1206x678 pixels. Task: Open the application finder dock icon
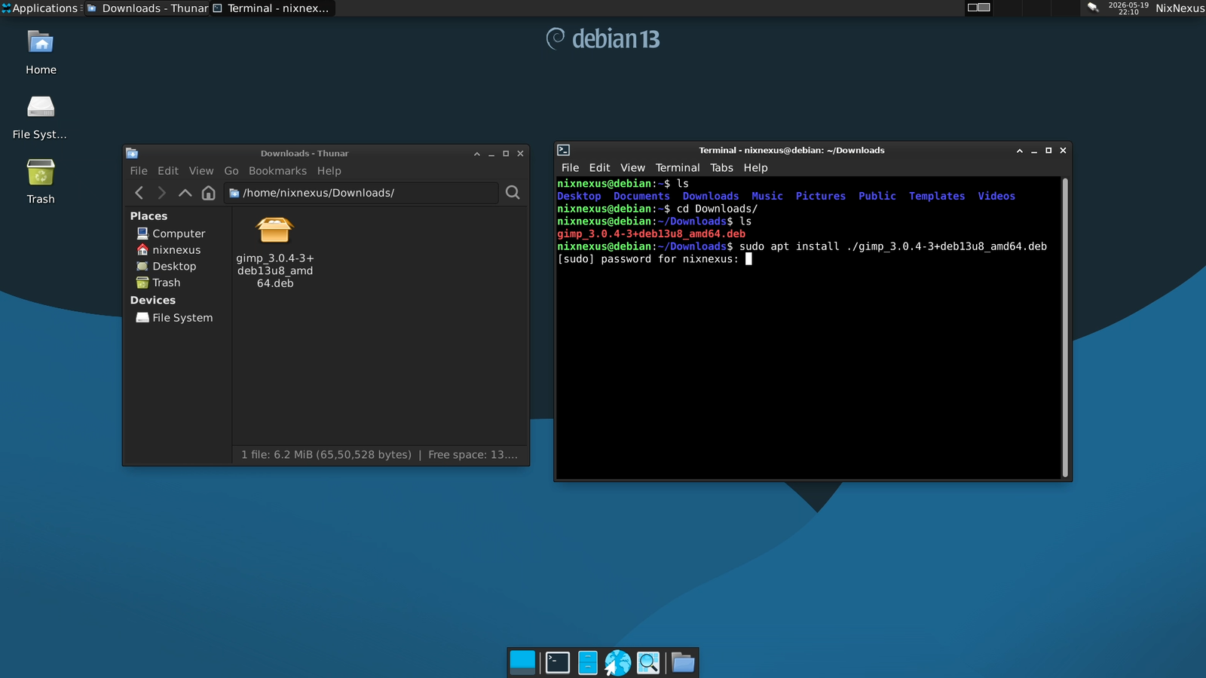coord(648,662)
